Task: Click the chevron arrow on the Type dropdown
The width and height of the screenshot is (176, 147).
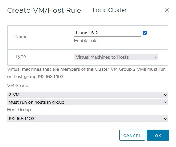Action: point(155,57)
